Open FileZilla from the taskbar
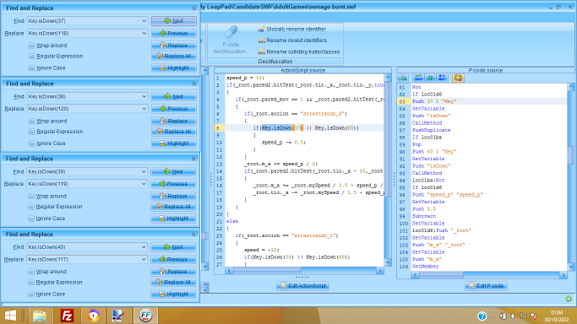577x324 pixels. [x=67, y=316]
